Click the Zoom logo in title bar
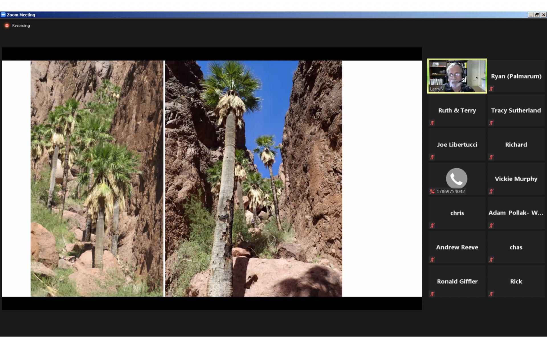The width and height of the screenshot is (547, 348). click(3, 15)
